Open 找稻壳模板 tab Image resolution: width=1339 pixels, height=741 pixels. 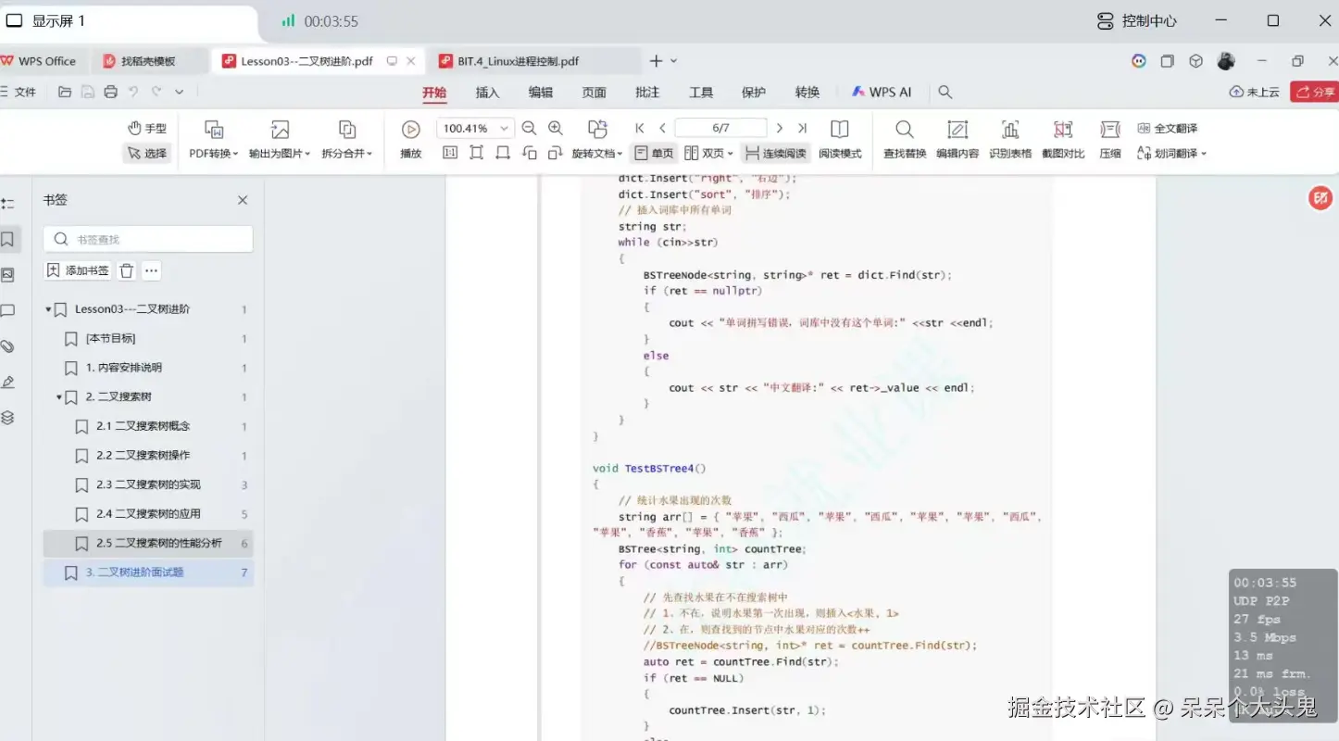point(148,61)
